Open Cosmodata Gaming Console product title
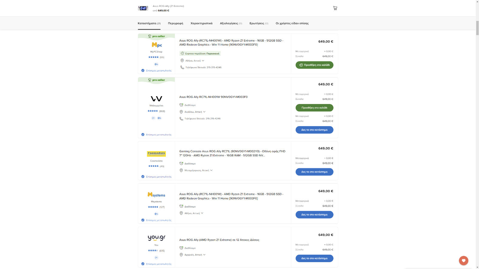This screenshot has height=269, width=479. click(x=232, y=153)
